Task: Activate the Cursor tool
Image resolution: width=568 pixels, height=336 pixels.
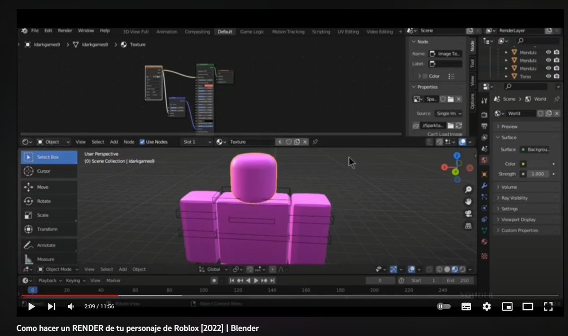Action: (x=49, y=171)
